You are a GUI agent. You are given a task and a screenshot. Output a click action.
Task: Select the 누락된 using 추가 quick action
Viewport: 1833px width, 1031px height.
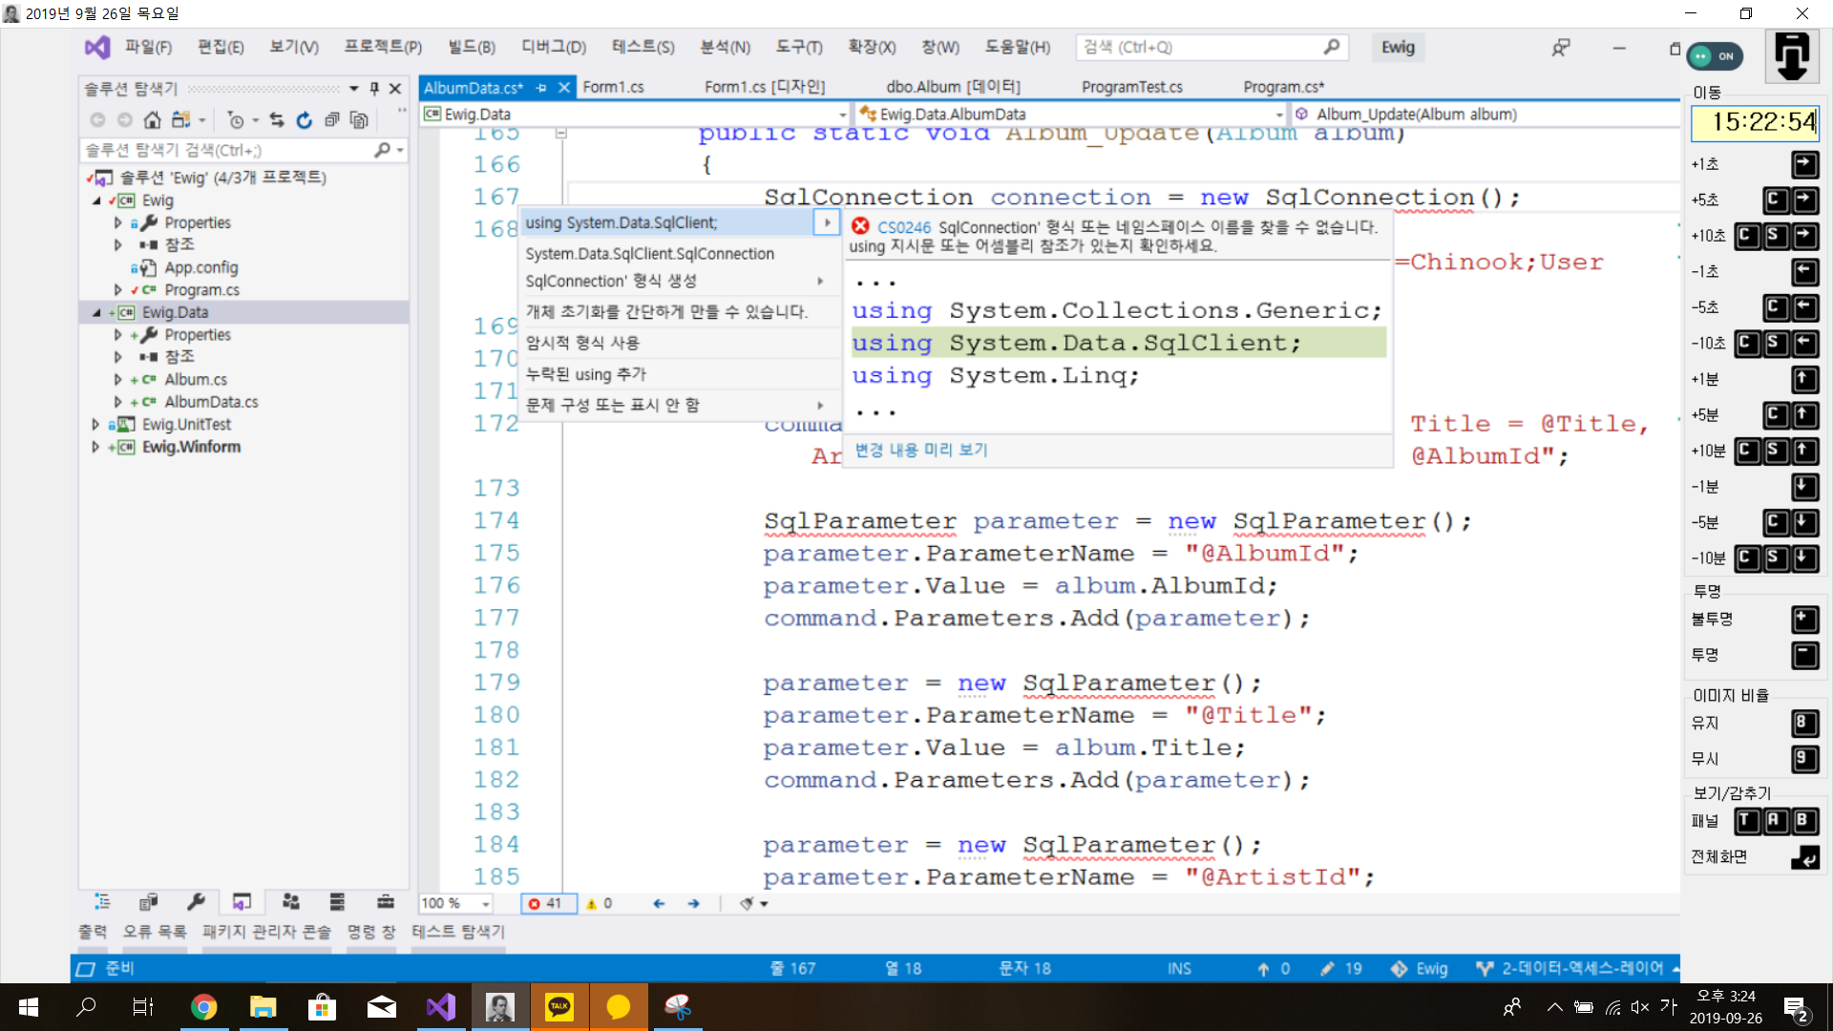[x=585, y=374]
